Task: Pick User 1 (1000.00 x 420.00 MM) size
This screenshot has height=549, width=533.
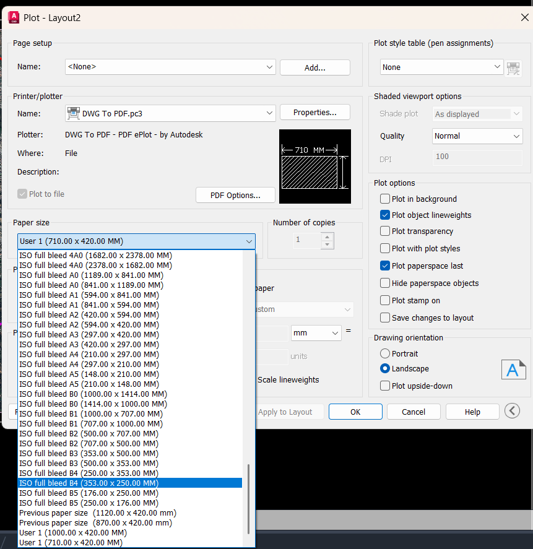Action: pos(73,533)
